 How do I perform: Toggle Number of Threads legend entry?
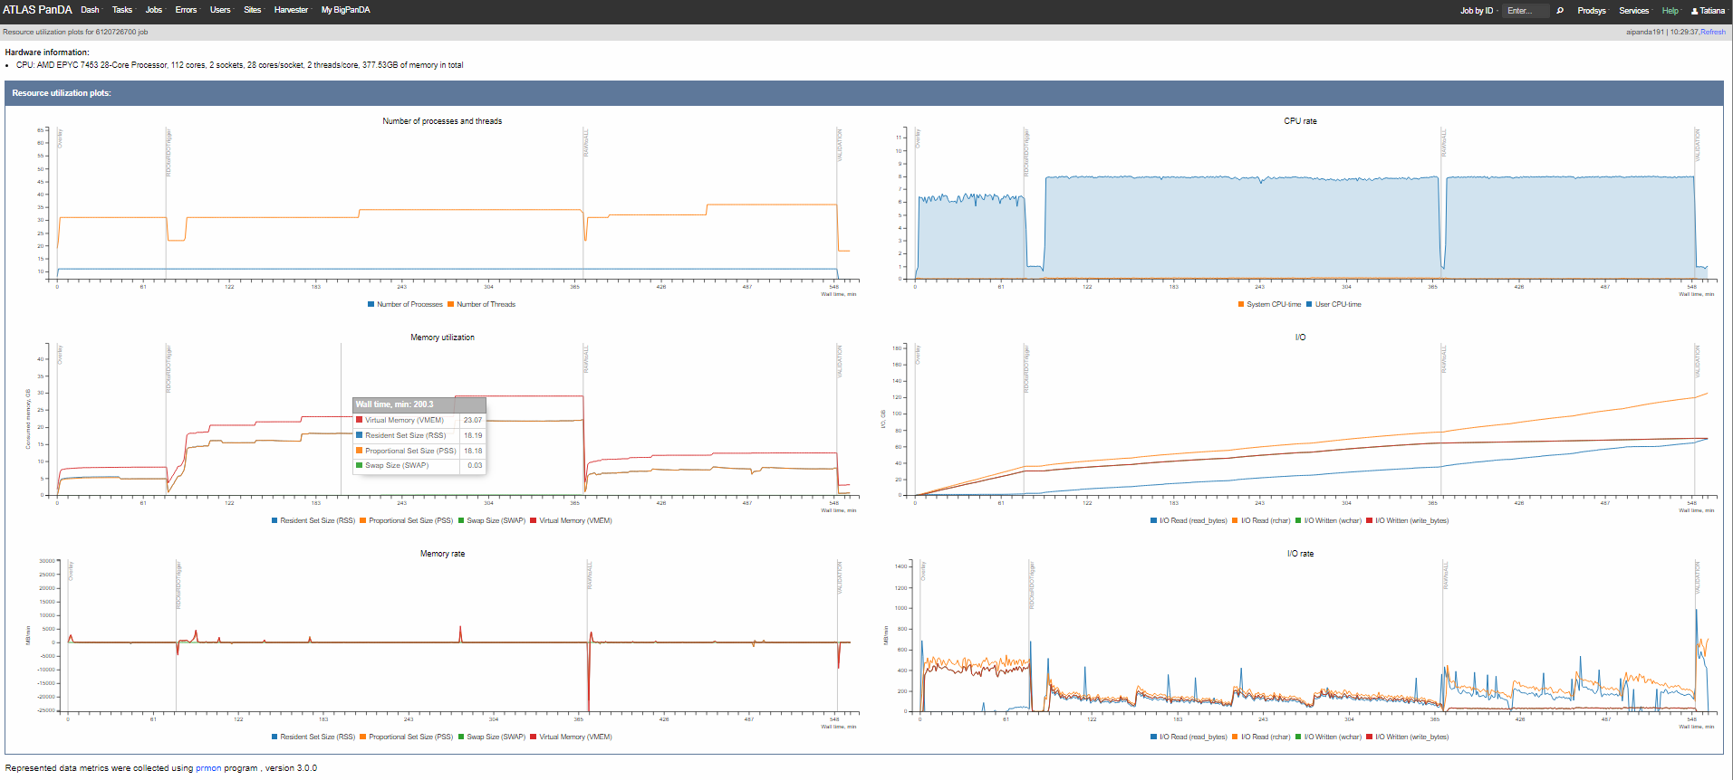(x=481, y=304)
